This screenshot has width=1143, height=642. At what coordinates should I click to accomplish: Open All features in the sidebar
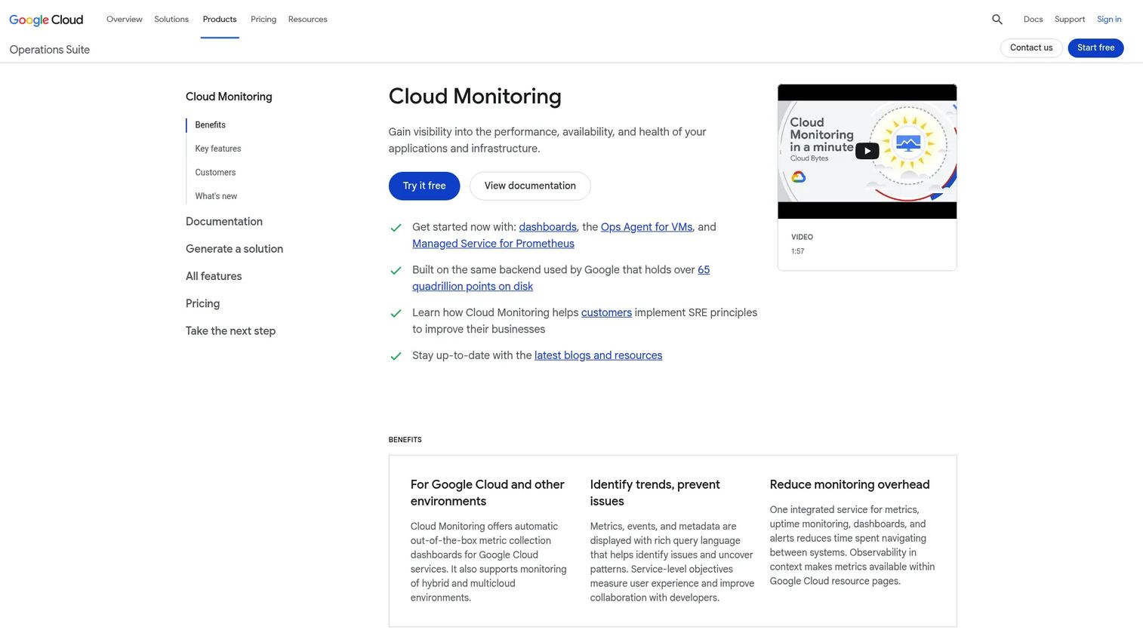(214, 276)
